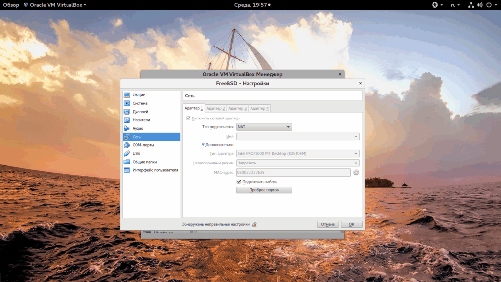This screenshot has width=501, height=282.
Task: Click the Система category icon
Action: coord(127,103)
